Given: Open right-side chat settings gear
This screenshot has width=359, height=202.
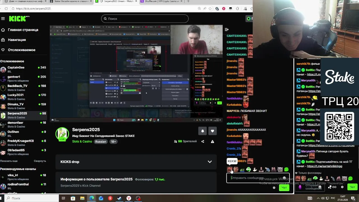Looking at the screenshot, I should coord(342,187).
